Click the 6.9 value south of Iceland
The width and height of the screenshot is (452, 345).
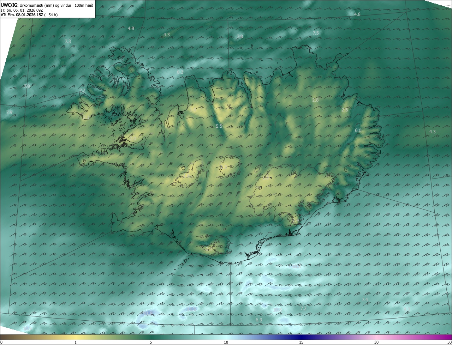259,320
